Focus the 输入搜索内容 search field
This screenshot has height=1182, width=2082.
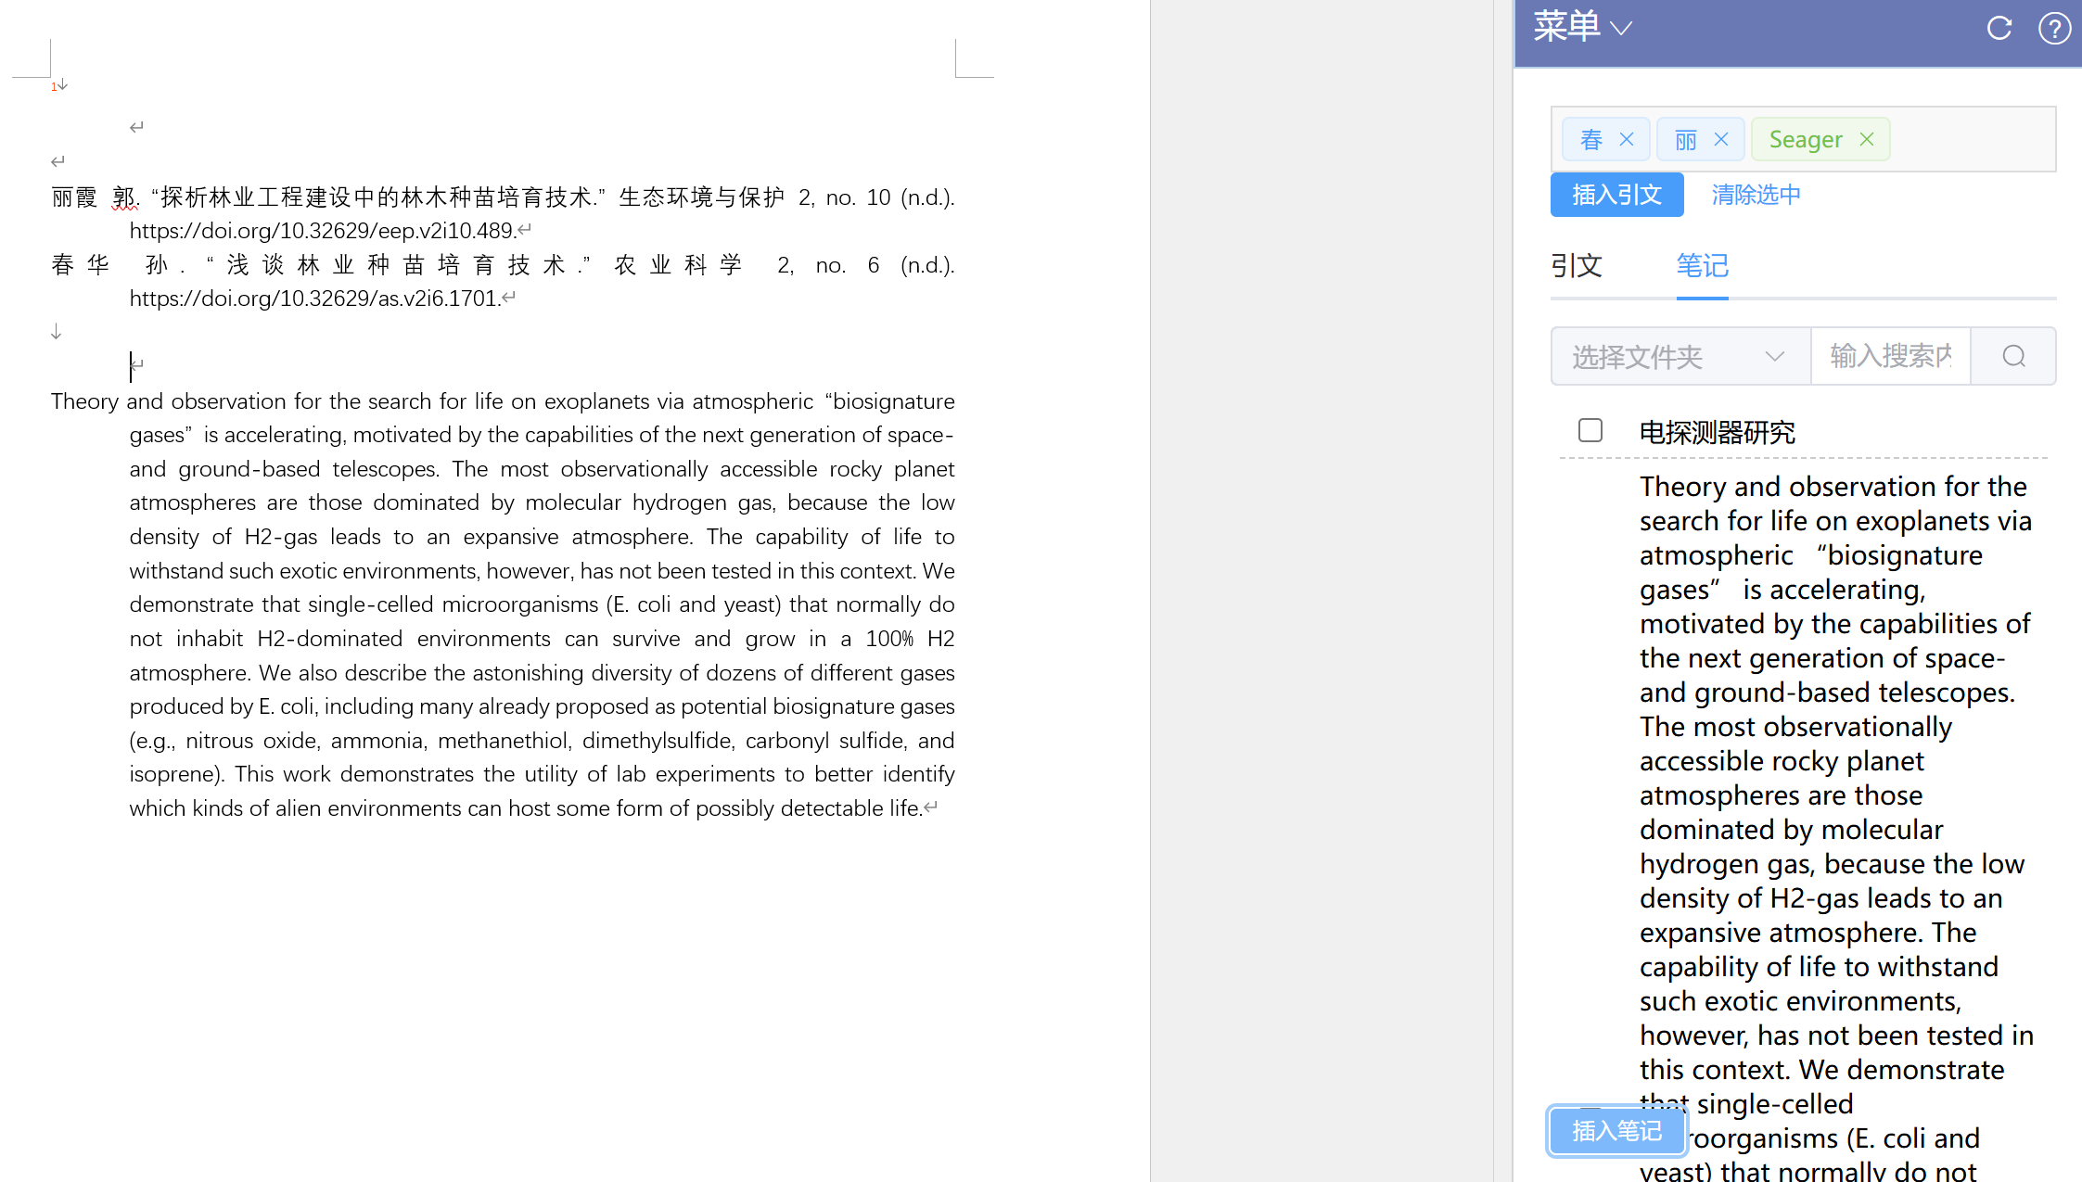[x=1890, y=356]
